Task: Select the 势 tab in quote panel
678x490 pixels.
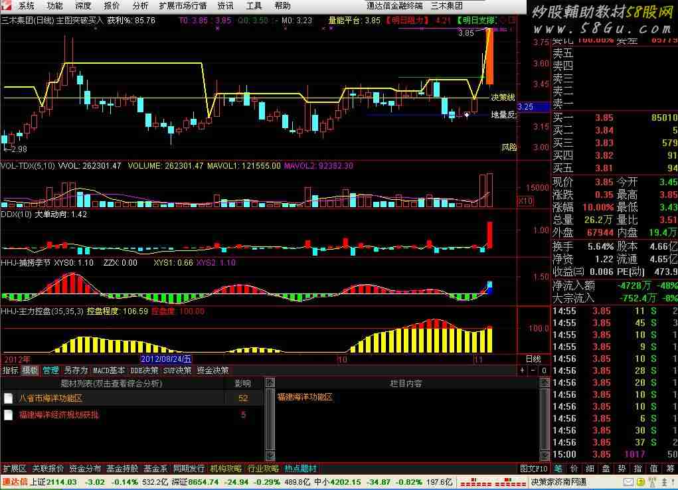Action: point(622,469)
